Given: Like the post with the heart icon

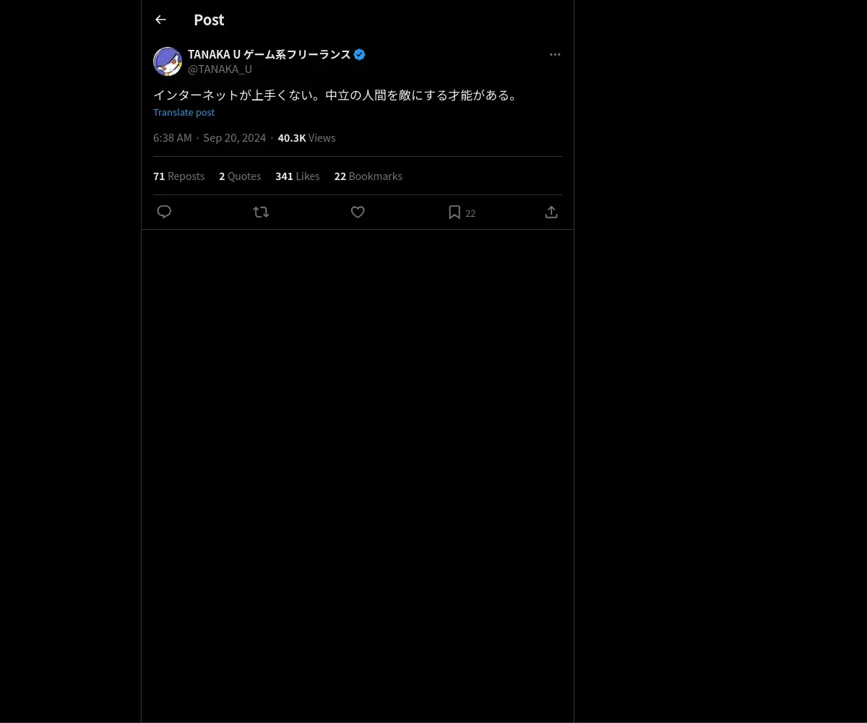Looking at the screenshot, I should [358, 212].
